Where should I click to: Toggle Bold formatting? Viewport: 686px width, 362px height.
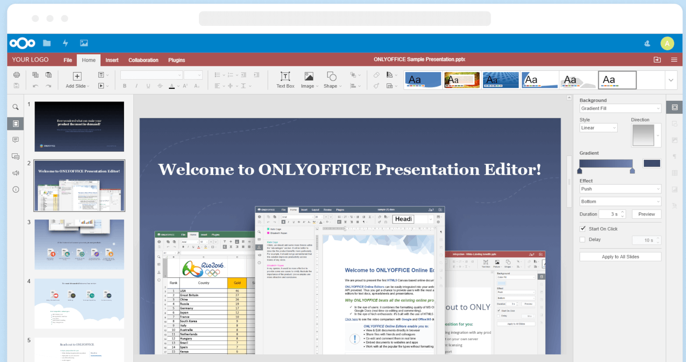[125, 86]
